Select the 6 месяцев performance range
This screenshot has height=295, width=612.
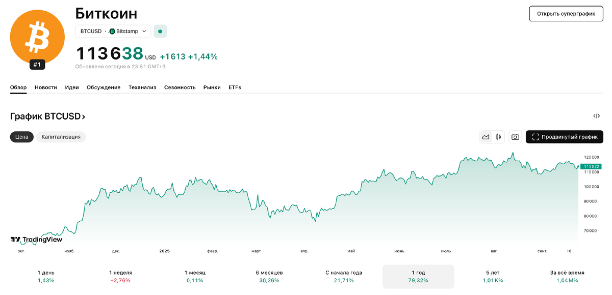click(x=270, y=276)
